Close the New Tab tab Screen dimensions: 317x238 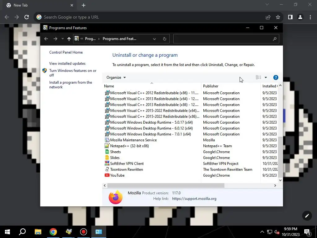click(72, 5)
